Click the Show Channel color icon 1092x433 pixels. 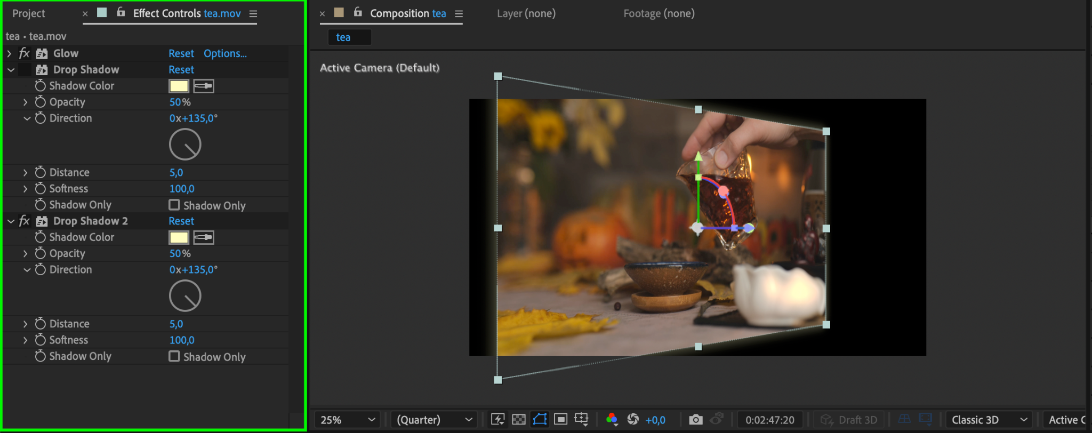pyautogui.click(x=612, y=420)
